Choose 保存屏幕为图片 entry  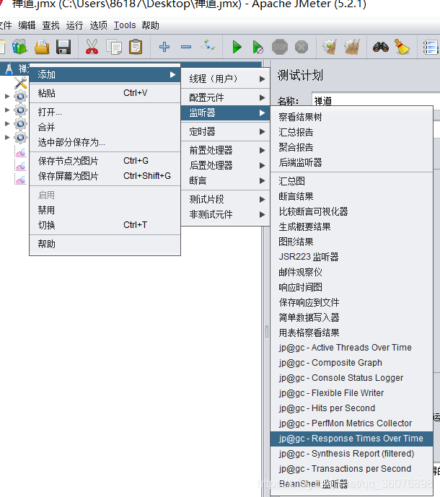tap(105, 176)
